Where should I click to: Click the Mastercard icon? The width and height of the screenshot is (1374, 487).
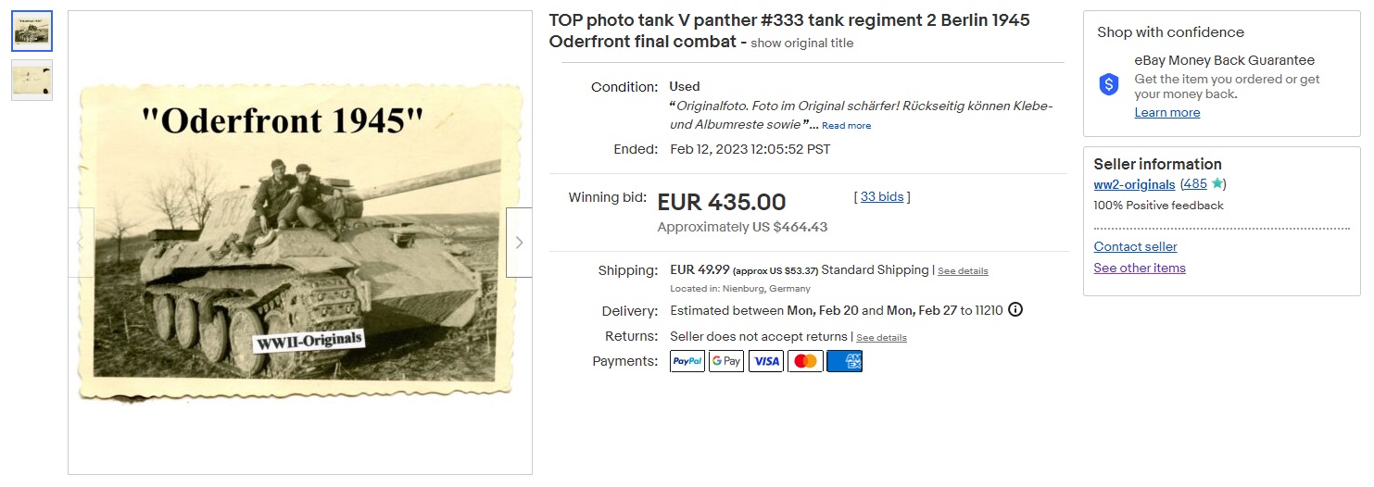[805, 361]
